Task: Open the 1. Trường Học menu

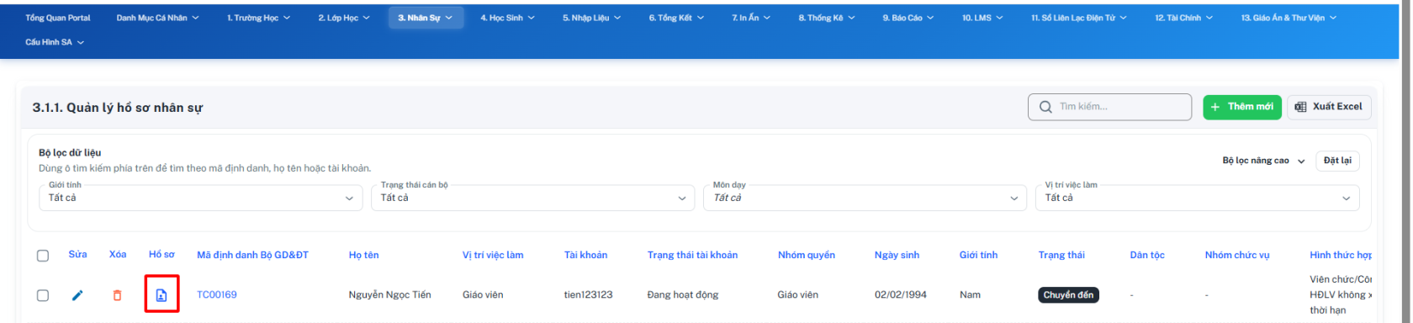Action: tap(258, 18)
